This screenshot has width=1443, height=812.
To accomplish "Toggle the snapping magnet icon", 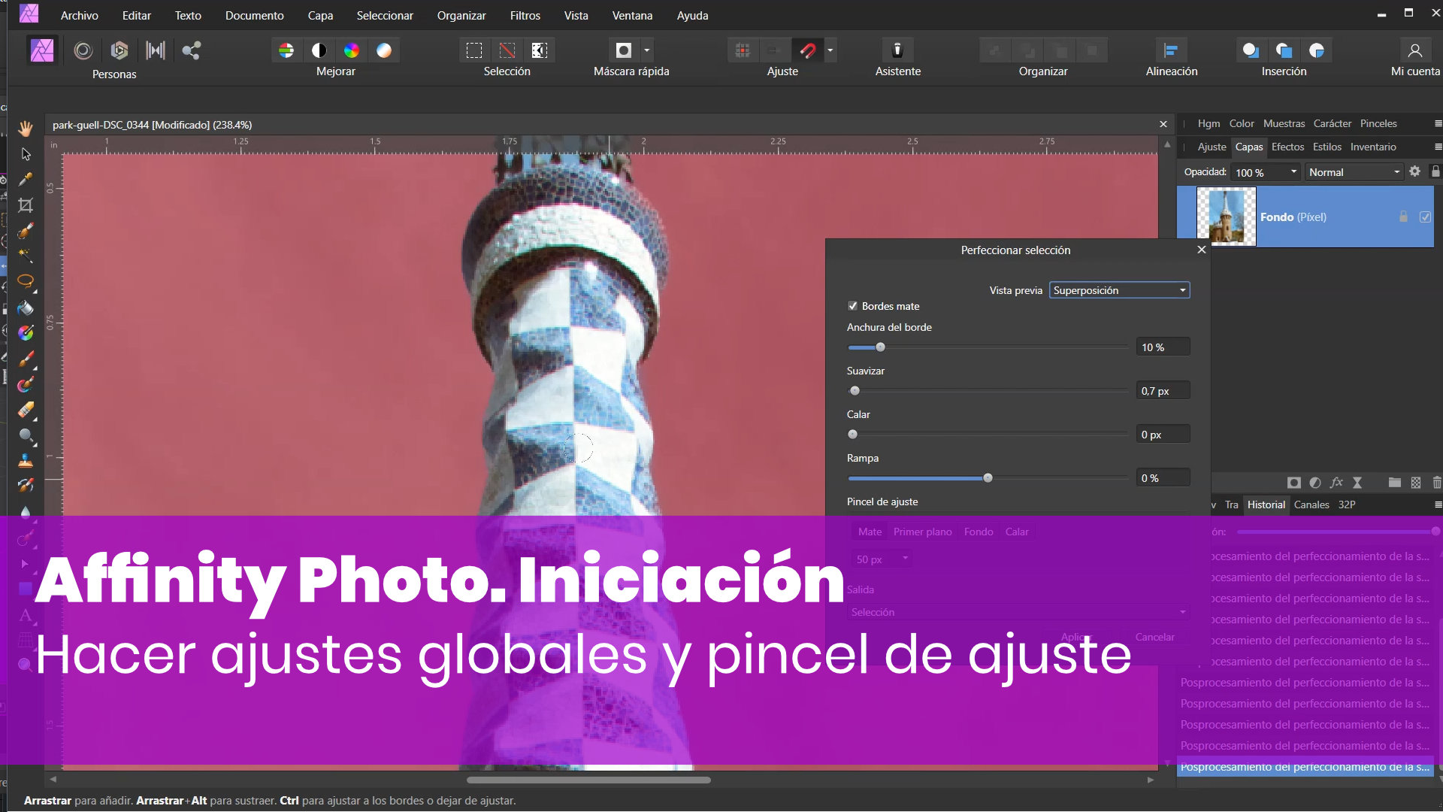I will 808,50.
